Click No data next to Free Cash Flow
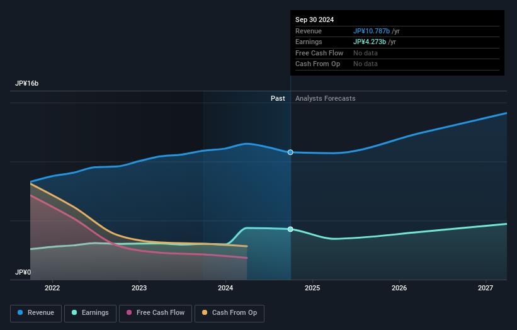 pos(365,53)
